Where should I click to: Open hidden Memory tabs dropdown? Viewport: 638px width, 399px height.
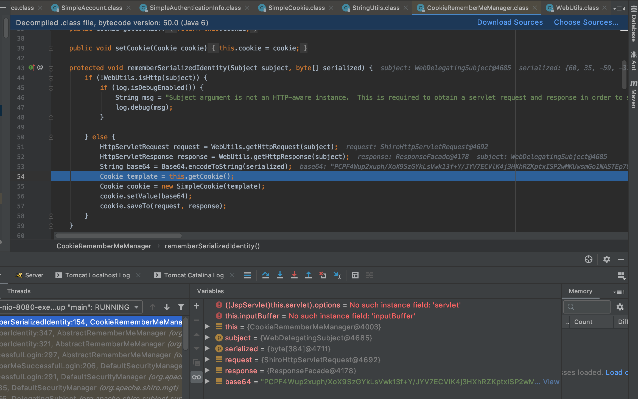(x=619, y=292)
